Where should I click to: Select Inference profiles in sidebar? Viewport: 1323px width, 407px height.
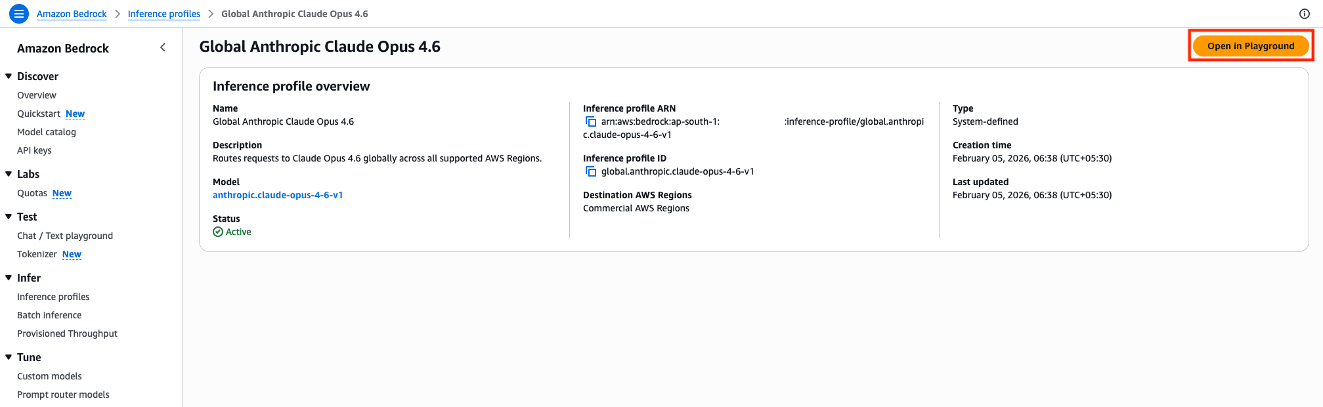click(53, 297)
